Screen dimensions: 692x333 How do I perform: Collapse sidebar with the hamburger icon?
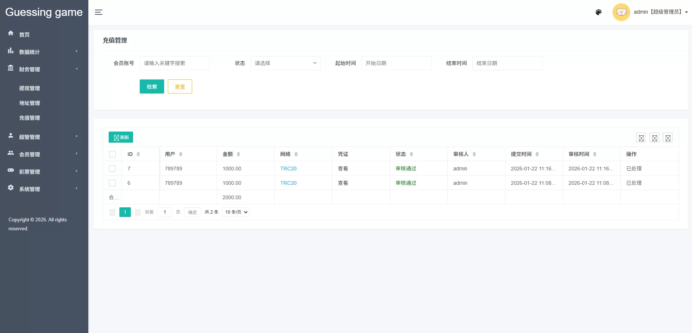99,12
